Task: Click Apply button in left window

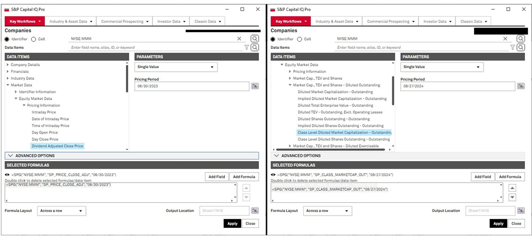Action: 232,223
